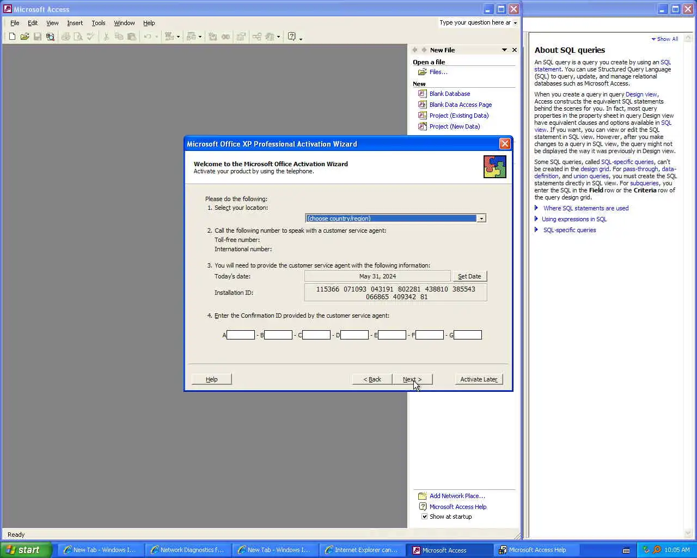Click the Relationships toolbar icon
The image size is (697, 558).
pyautogui.click(x=256, y=37)
